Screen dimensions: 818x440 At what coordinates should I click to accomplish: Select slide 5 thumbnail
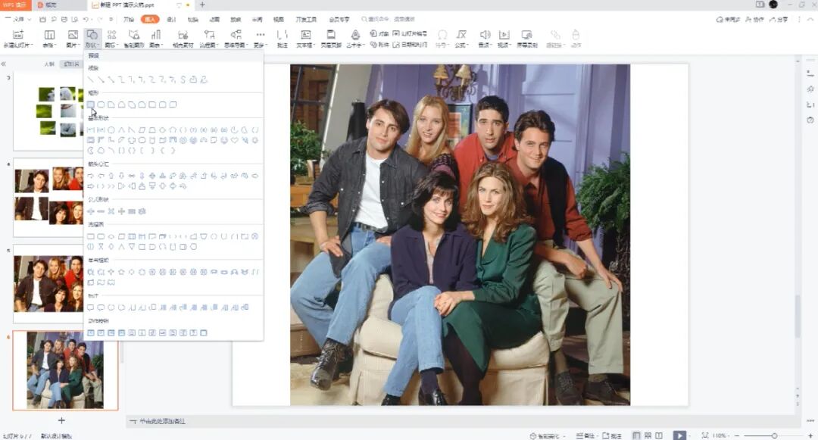[48, 283]
